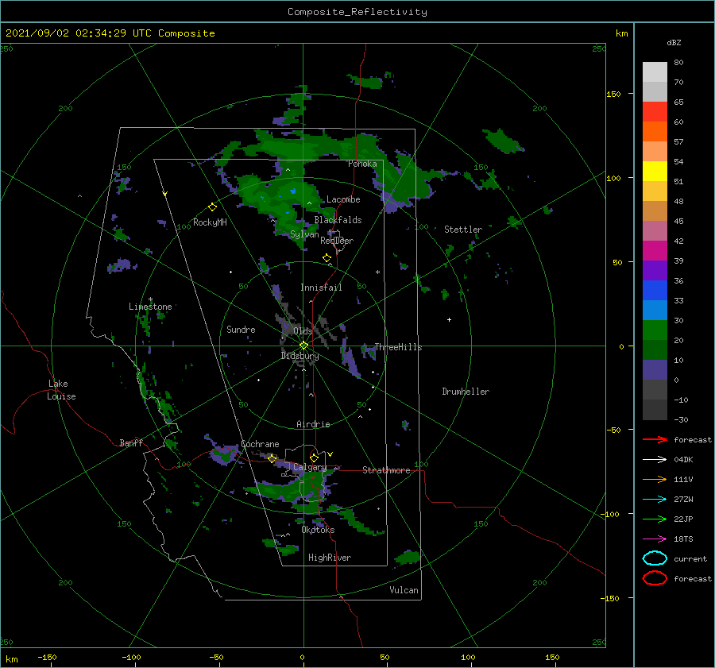Click the -30 dBZ scale value

click(x=681, y=419)
